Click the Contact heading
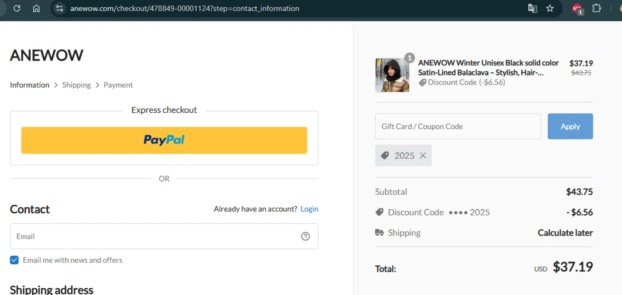 coord(30,209)
